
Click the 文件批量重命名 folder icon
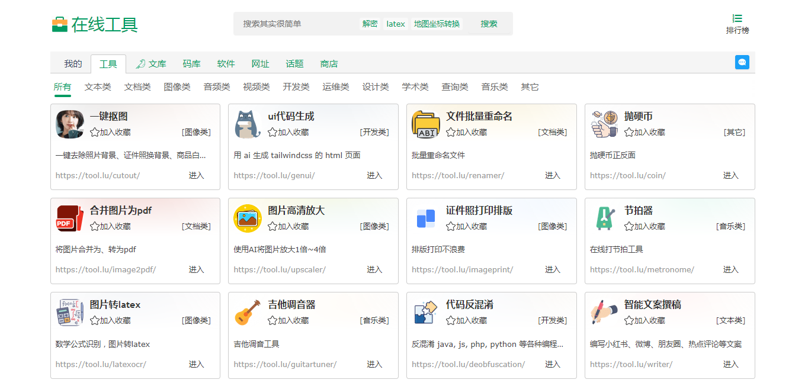click(x=426, y=124)
